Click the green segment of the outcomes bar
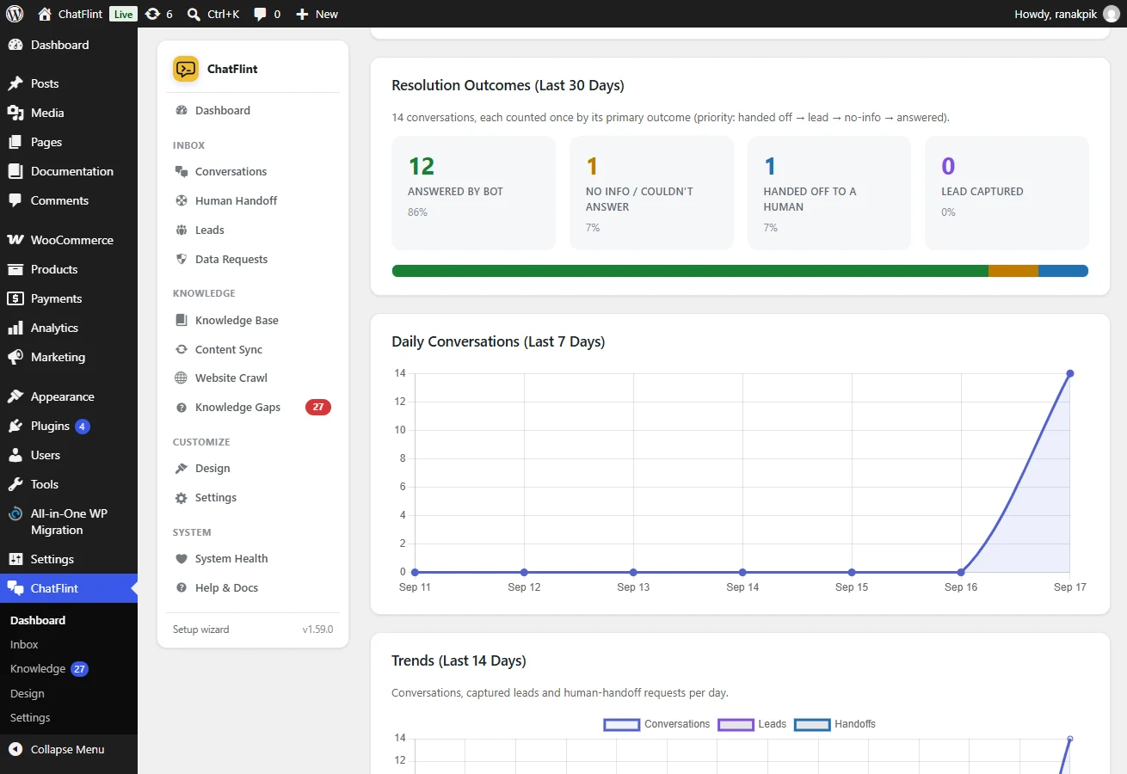Viewport: 1127px width, 774px height. click(690, 271)
